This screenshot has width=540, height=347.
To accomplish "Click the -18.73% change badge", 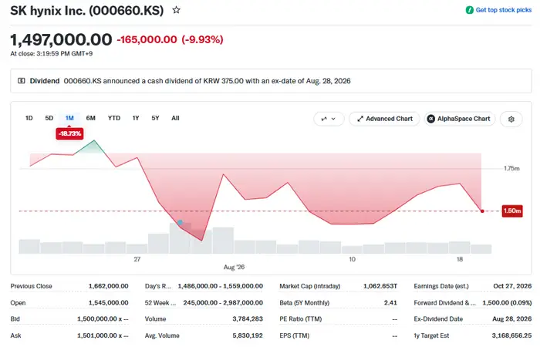I will coord(69,133).
